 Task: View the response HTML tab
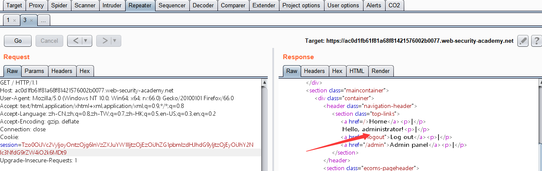[x=357, y=71]
